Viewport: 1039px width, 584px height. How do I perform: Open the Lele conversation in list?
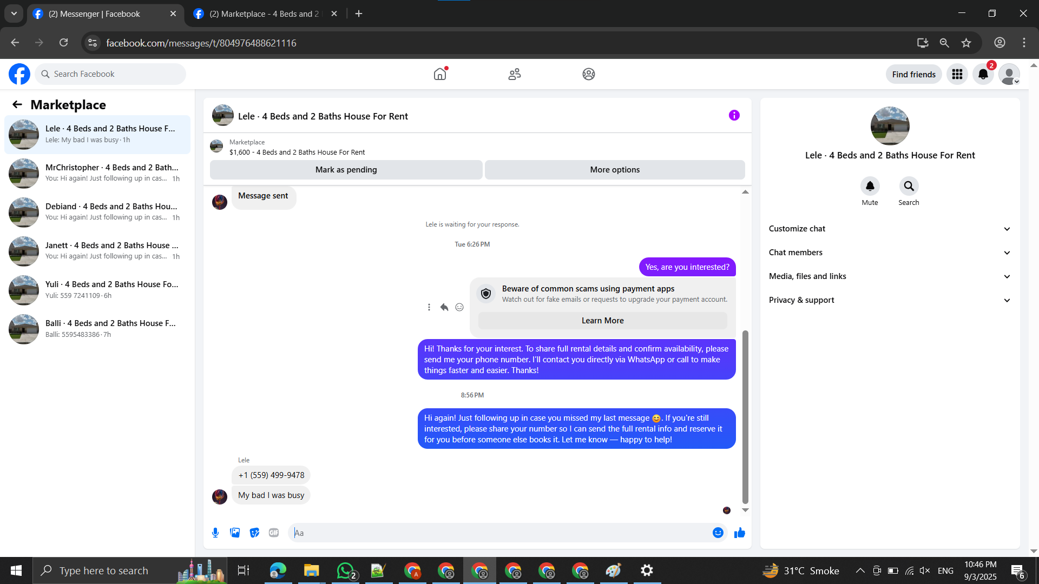pos(97,134)
